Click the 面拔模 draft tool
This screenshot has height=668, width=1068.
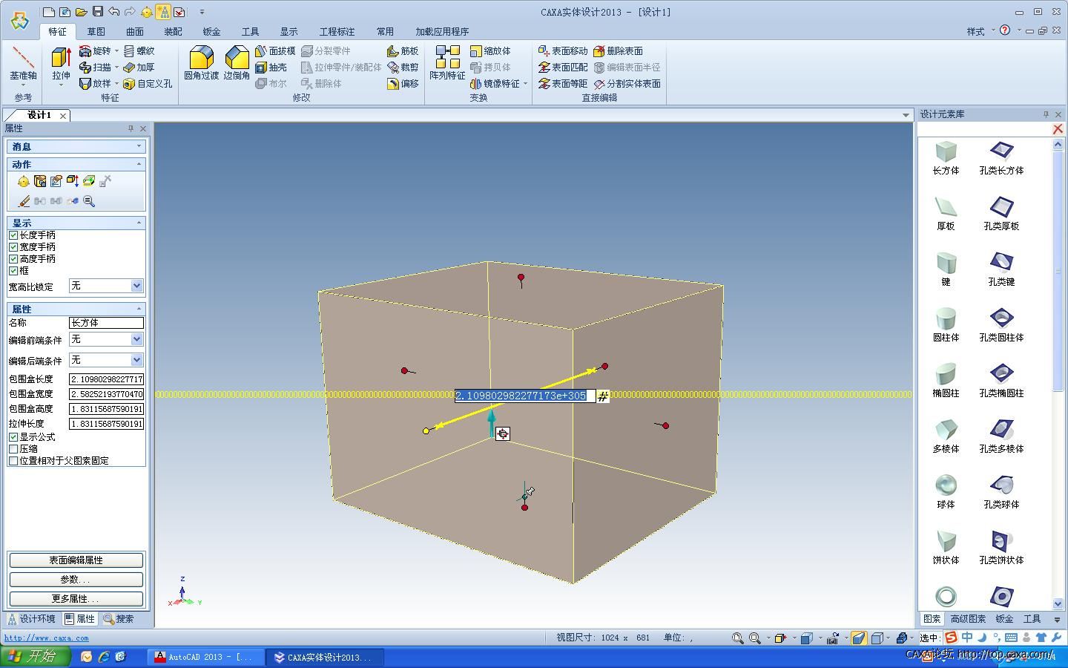point(275,51)
